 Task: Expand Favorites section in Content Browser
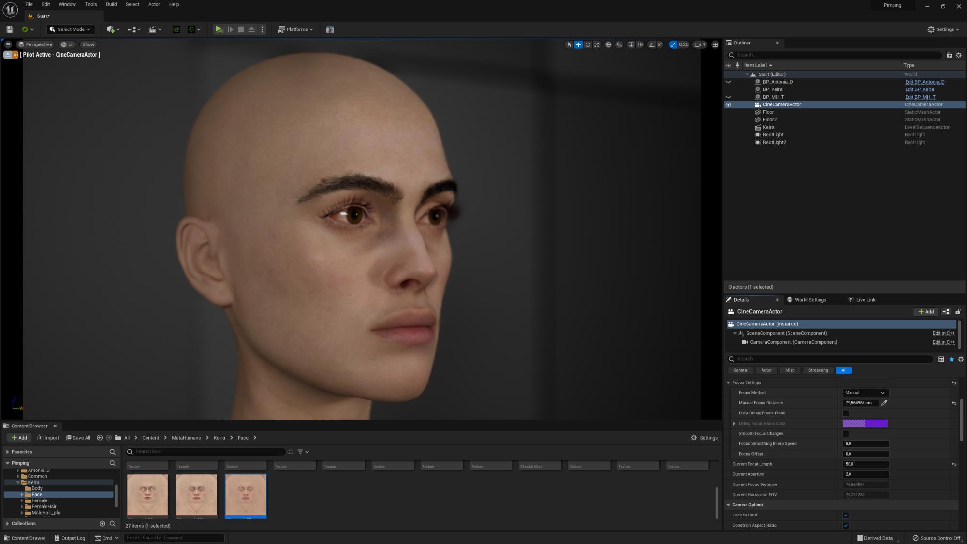point(7,452)
